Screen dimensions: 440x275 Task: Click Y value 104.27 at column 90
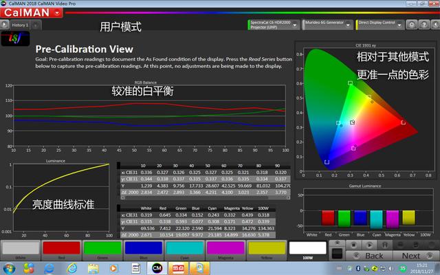point(283,186)
